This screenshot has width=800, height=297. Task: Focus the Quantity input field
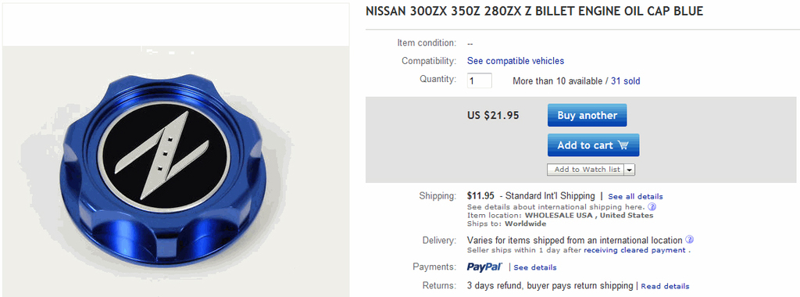coord(480,81)
